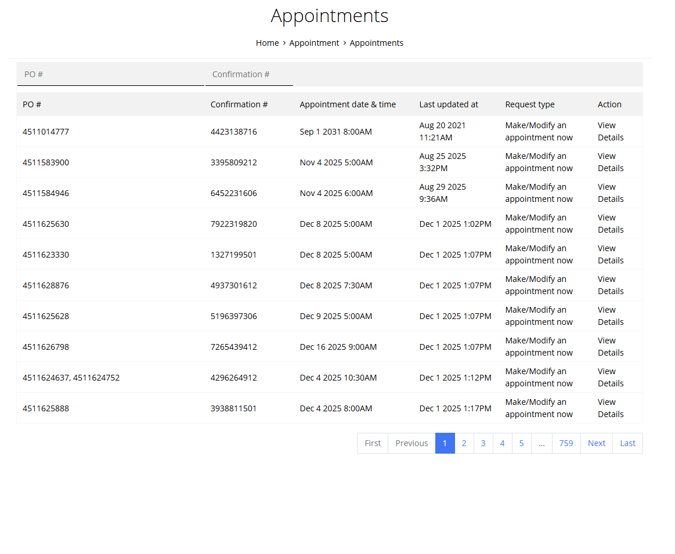Image resolution: width=675 pixels, height=554 pixels.
Task: Click the Appointment date & time column header
Action: click(x=348, y=104)
